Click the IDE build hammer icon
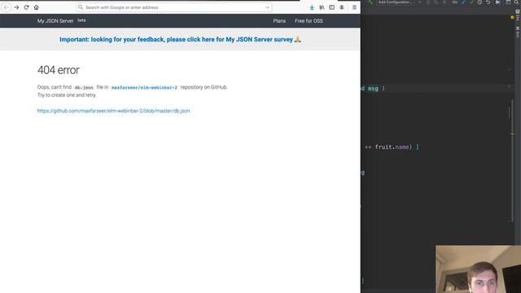This screenshot has width=521, height=293. (x=370, y=2)
